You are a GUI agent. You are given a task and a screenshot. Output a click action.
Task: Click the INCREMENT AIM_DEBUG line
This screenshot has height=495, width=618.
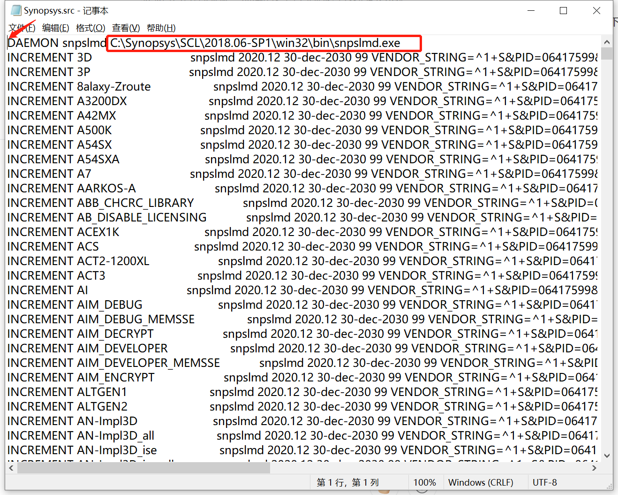click(x=302, y=305)
